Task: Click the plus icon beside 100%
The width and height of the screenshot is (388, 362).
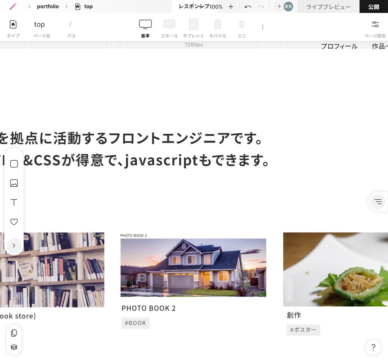Action: click(231, 6)
